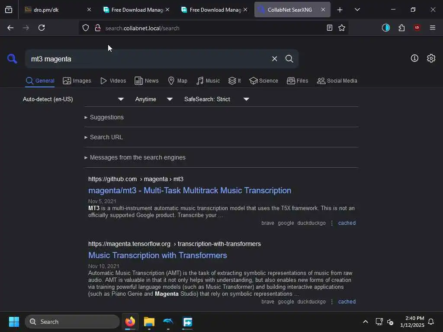Switch to the Science category

coord(263,81)
